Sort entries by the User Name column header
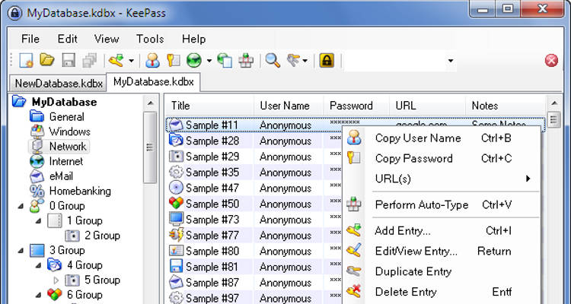 coord(289,106)
